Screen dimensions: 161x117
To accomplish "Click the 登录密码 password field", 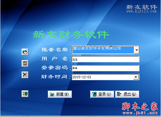I will (x=106, y=68).
